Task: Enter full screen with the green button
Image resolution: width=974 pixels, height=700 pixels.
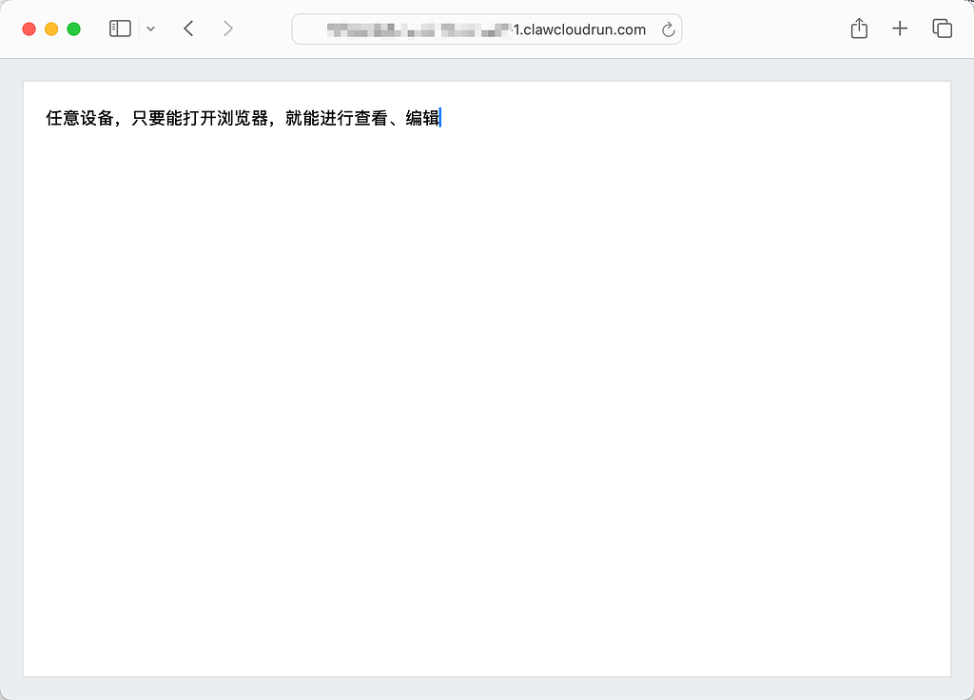Action: 74,29
